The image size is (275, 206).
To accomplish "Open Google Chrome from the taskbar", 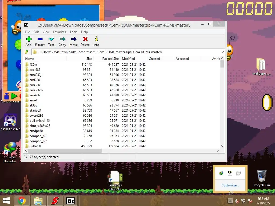I will click(21, 201).
